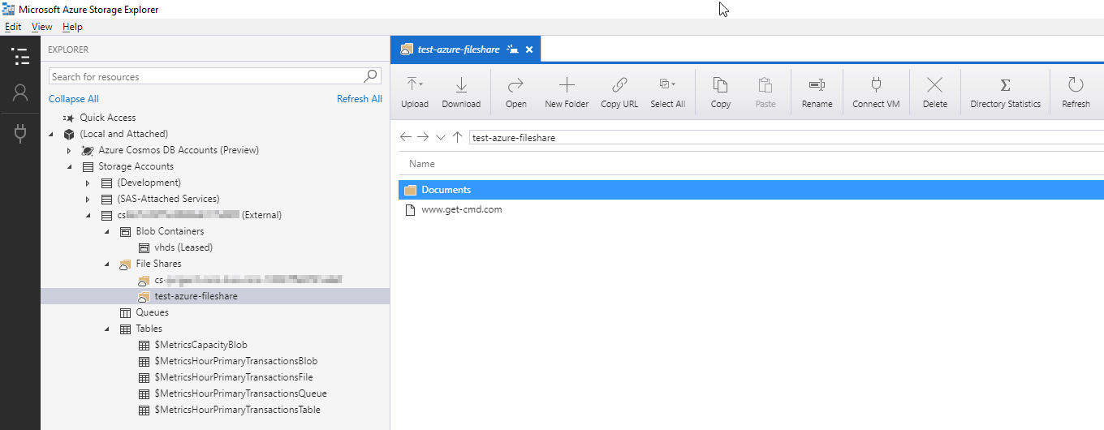The image size is (1104, 430).
Task: Click the Upload toolbar button
Action: (415, 92)
